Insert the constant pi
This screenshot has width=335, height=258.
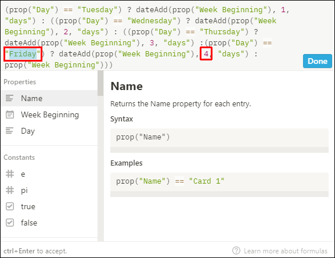[x=49, y=190]
